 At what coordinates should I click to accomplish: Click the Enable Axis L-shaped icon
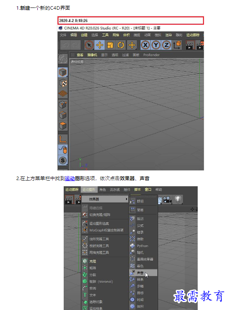pos(63,139)
